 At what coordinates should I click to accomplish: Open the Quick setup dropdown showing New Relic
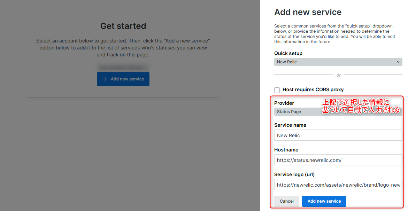(338, 62)
